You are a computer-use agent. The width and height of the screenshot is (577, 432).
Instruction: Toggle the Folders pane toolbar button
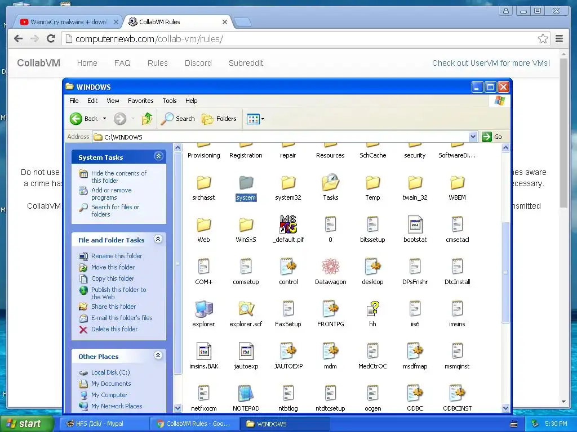click(219, 119)
